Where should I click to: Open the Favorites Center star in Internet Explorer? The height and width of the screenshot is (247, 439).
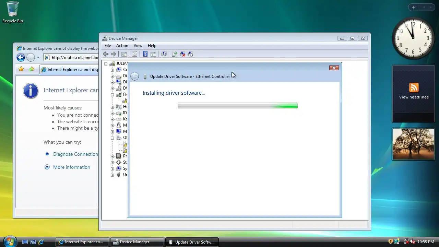click(21, 69)
